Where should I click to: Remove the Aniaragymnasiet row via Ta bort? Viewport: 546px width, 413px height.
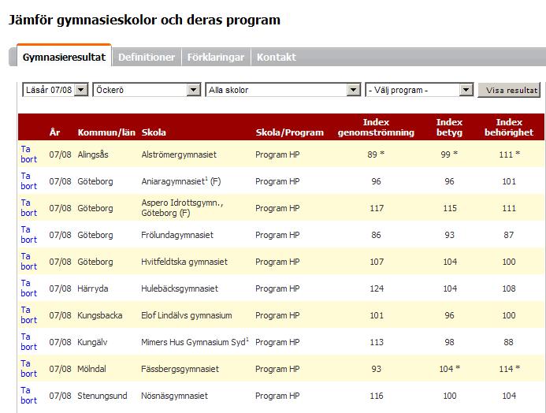pyautogui.click(x=28, y=181)
